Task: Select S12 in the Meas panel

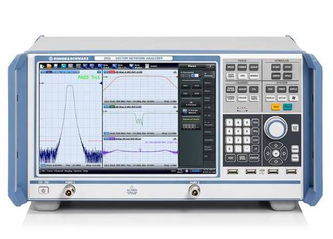Action: point(196,86)
